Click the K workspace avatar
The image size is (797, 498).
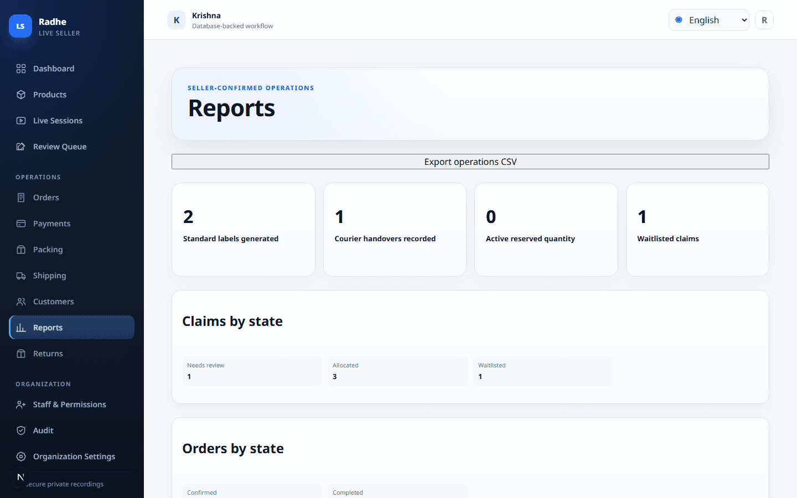177,20
